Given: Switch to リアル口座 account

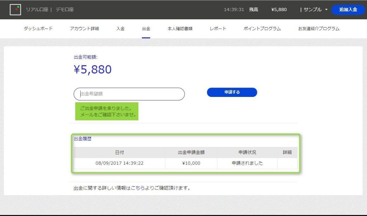Looking at the screenshot, I should pos(37,10).
